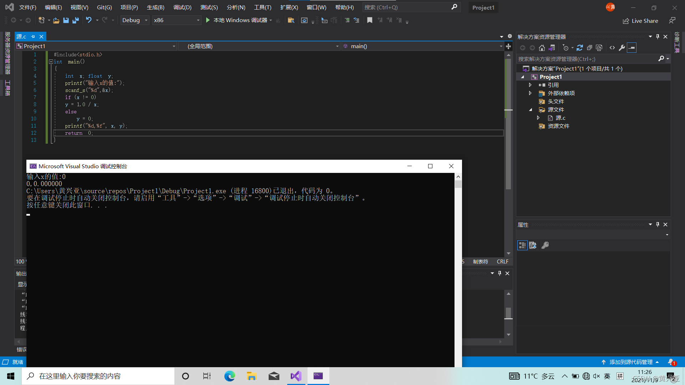Click the Undo arrow icon

[x=89, y=20]
